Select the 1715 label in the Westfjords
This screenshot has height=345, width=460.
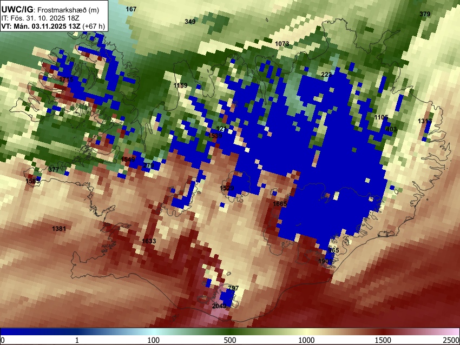[66, 79]
